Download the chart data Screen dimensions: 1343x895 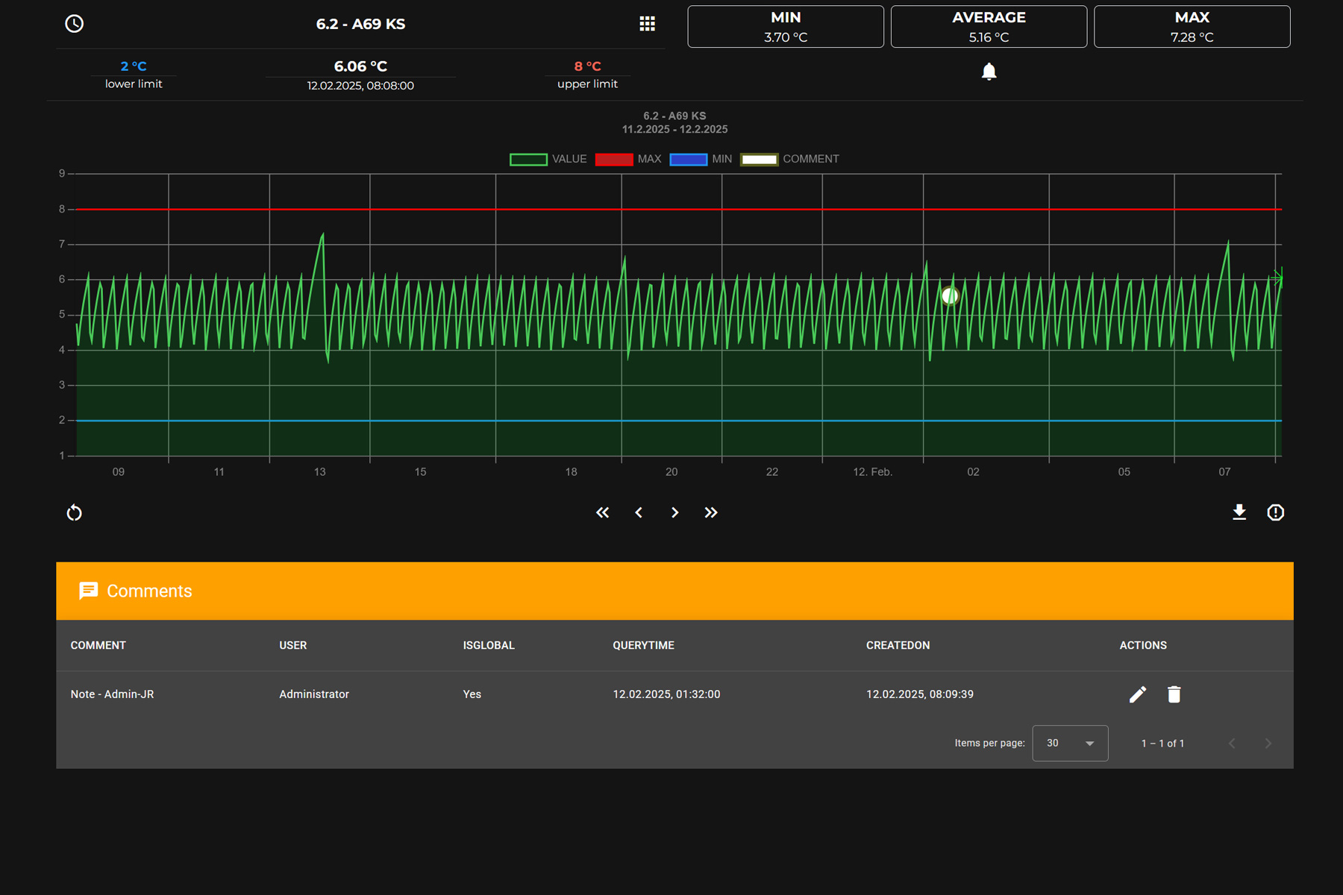tap(1239, 512)
